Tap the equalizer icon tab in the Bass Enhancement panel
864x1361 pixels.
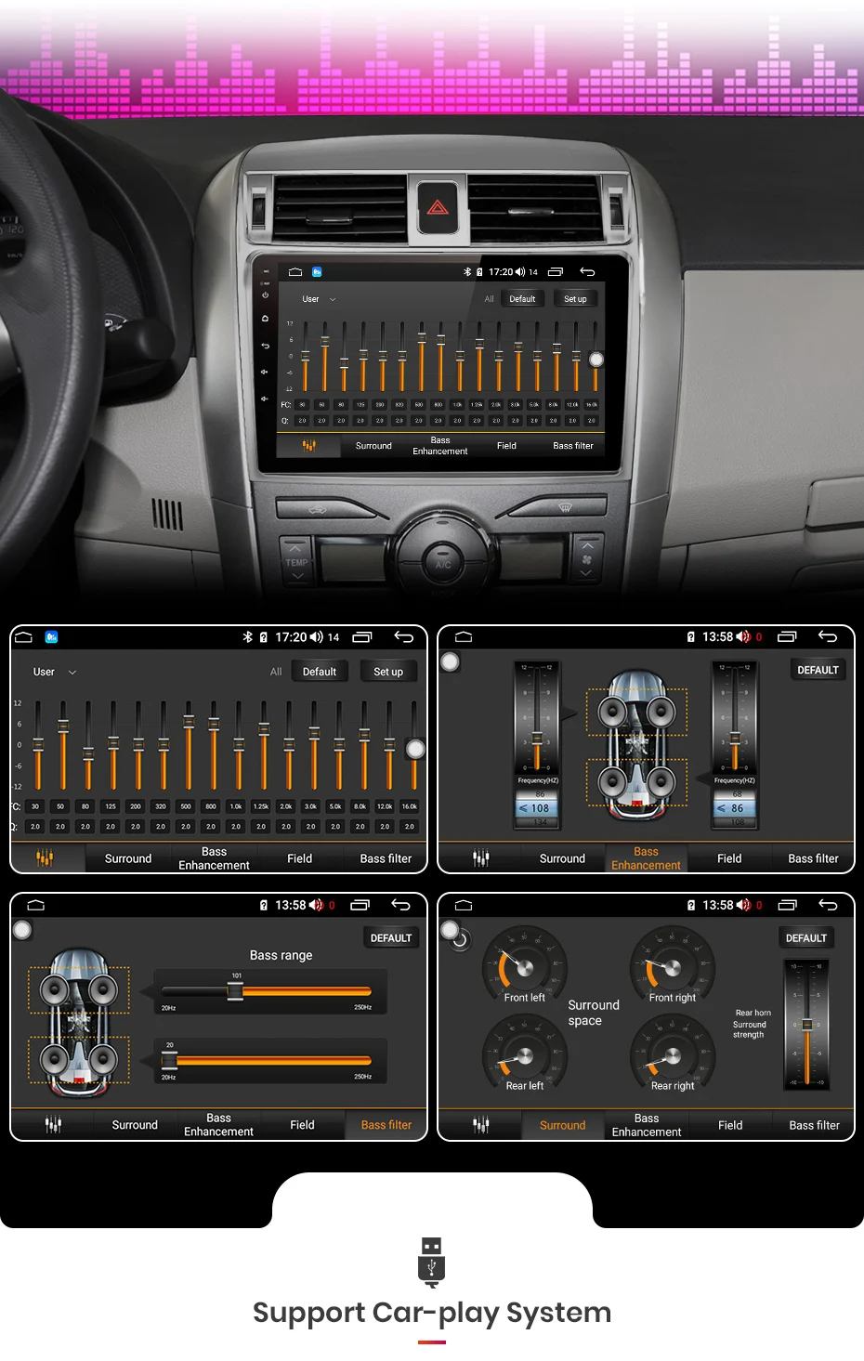tap(480, 858)
